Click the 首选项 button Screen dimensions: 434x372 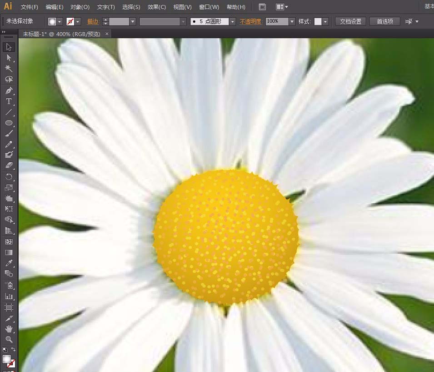coord(385,21)
